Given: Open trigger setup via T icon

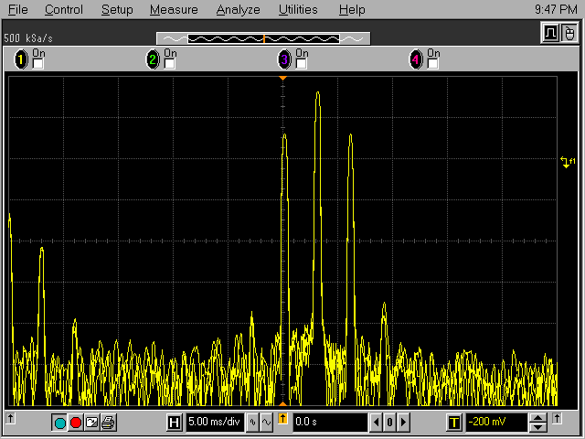Looking at the screenshot, I should coord(454,423).
